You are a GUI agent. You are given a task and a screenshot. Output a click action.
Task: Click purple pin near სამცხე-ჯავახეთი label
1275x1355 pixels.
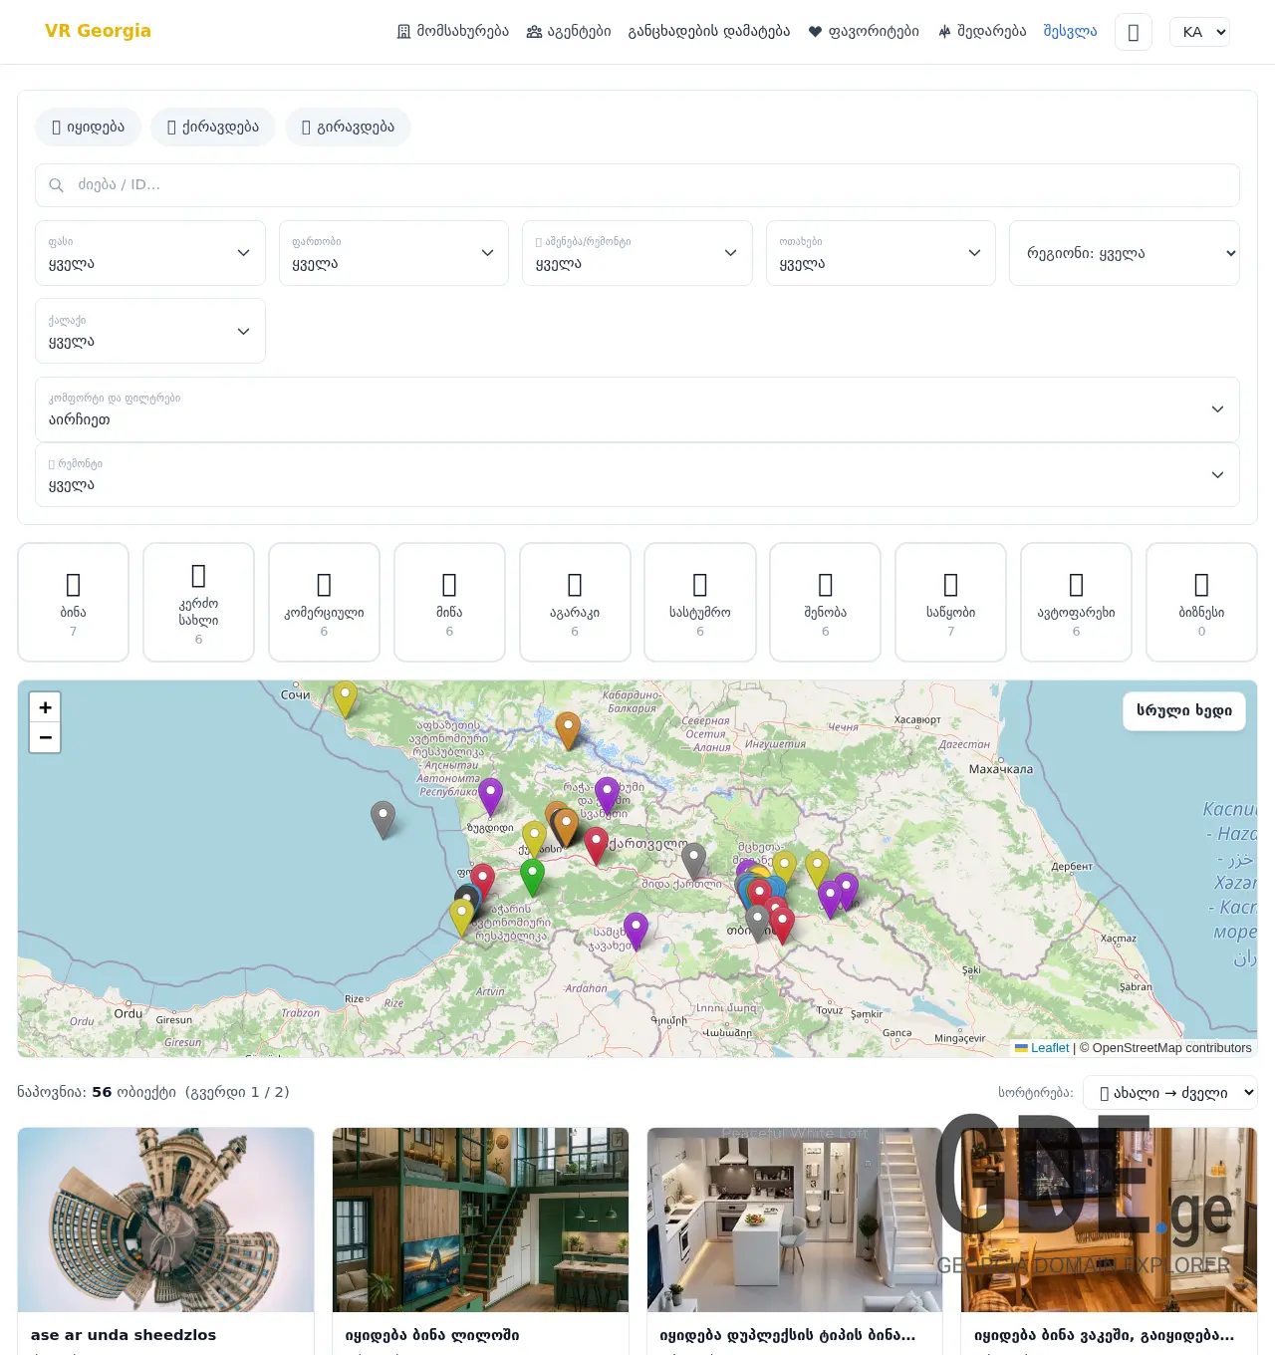(636, 931)
